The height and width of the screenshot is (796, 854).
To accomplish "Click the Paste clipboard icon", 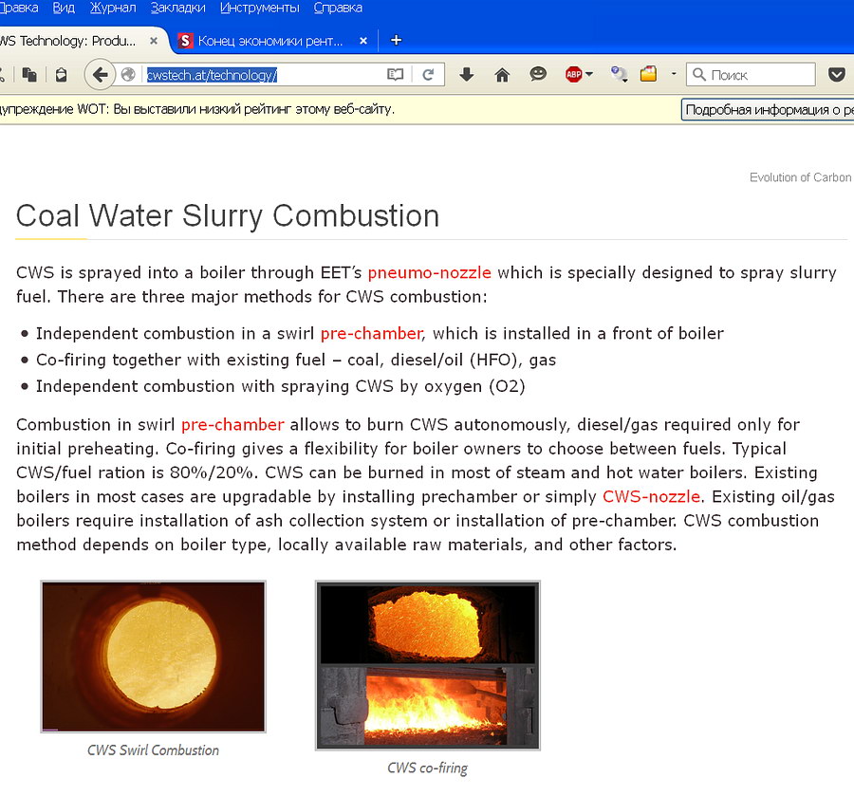I will click(61, 75).
